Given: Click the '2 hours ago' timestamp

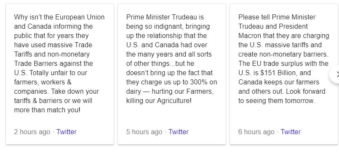Looking at the screenshot, I should (x=32, y=132).
